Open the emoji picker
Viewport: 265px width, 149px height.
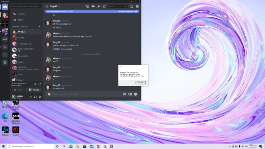pos(135,94)
